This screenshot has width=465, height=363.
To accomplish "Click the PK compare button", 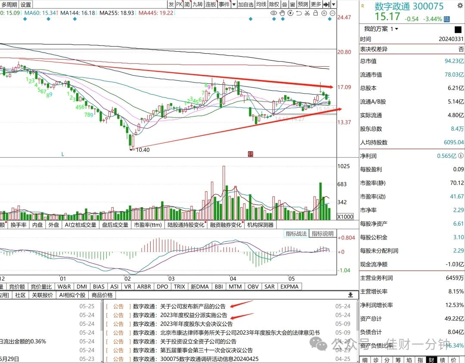I will 179,4.
